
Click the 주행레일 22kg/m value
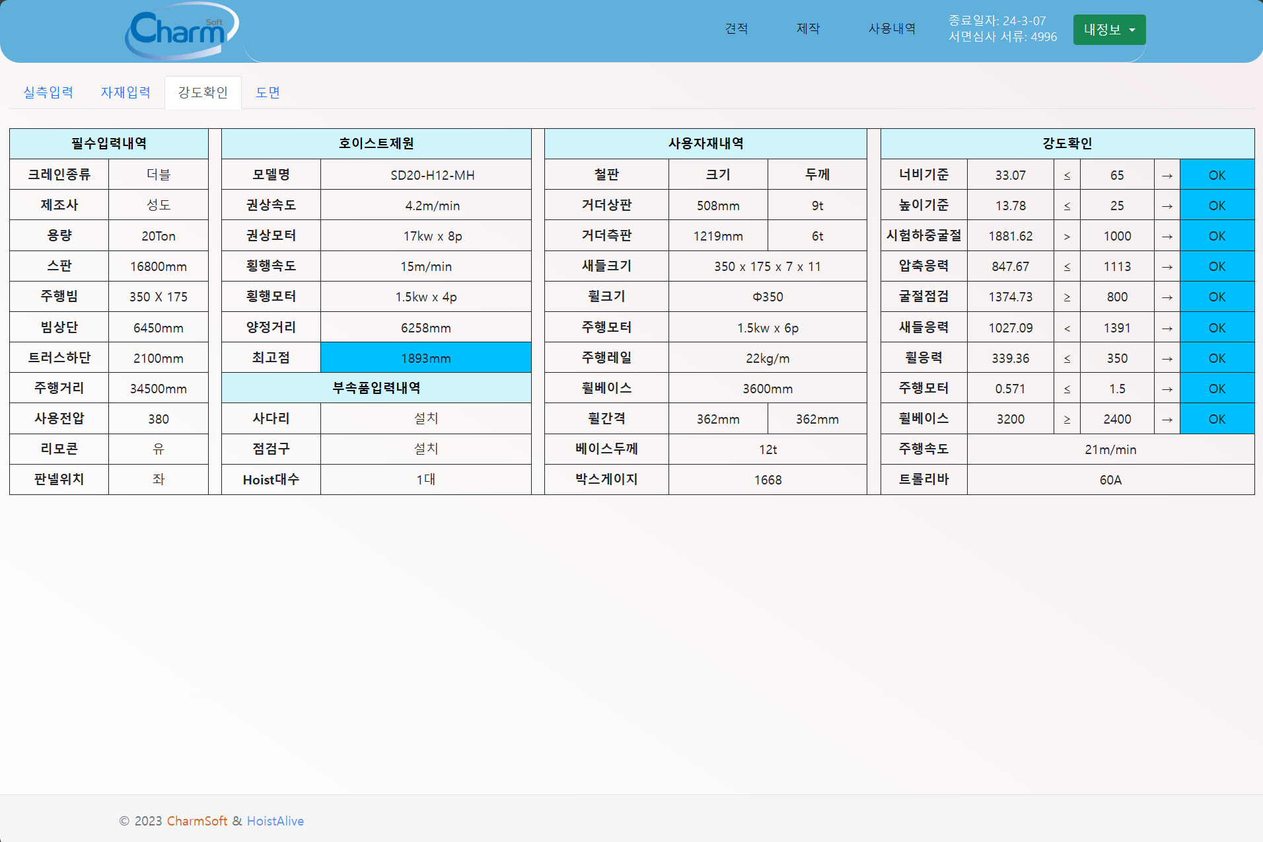tap(767, 358)
